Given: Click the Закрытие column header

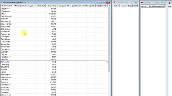Looking at the screenshot, I should tap(51, 6).
